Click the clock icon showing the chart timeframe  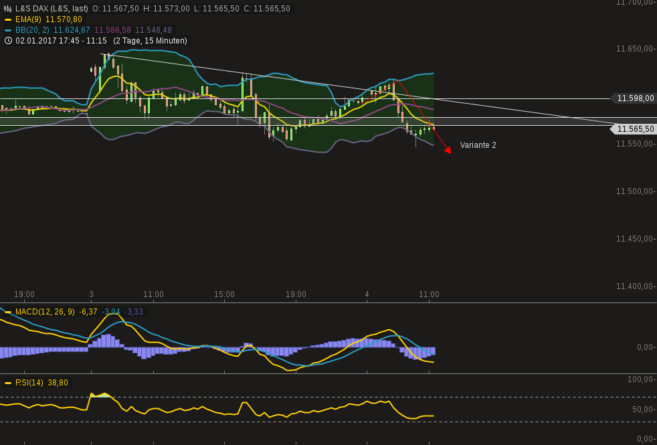tap(8, 41)
